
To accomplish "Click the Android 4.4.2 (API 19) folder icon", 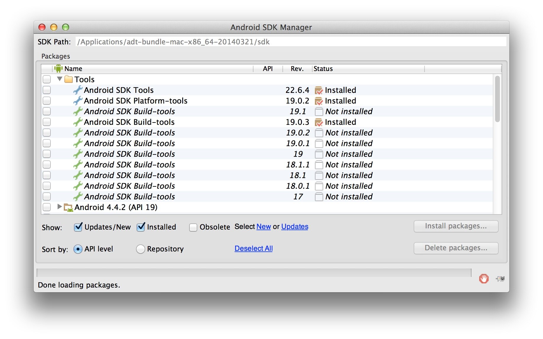I will (x=69, y=207).
